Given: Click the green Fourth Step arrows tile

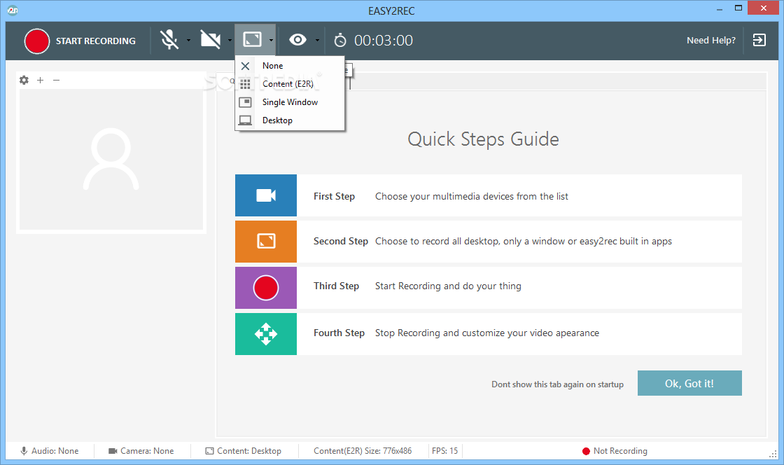Looking at the screenshot, I should [x=266, y=334].
